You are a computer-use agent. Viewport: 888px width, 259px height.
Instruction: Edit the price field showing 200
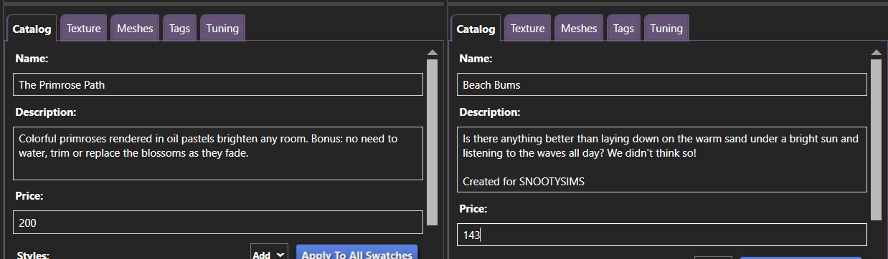(218, 222)
